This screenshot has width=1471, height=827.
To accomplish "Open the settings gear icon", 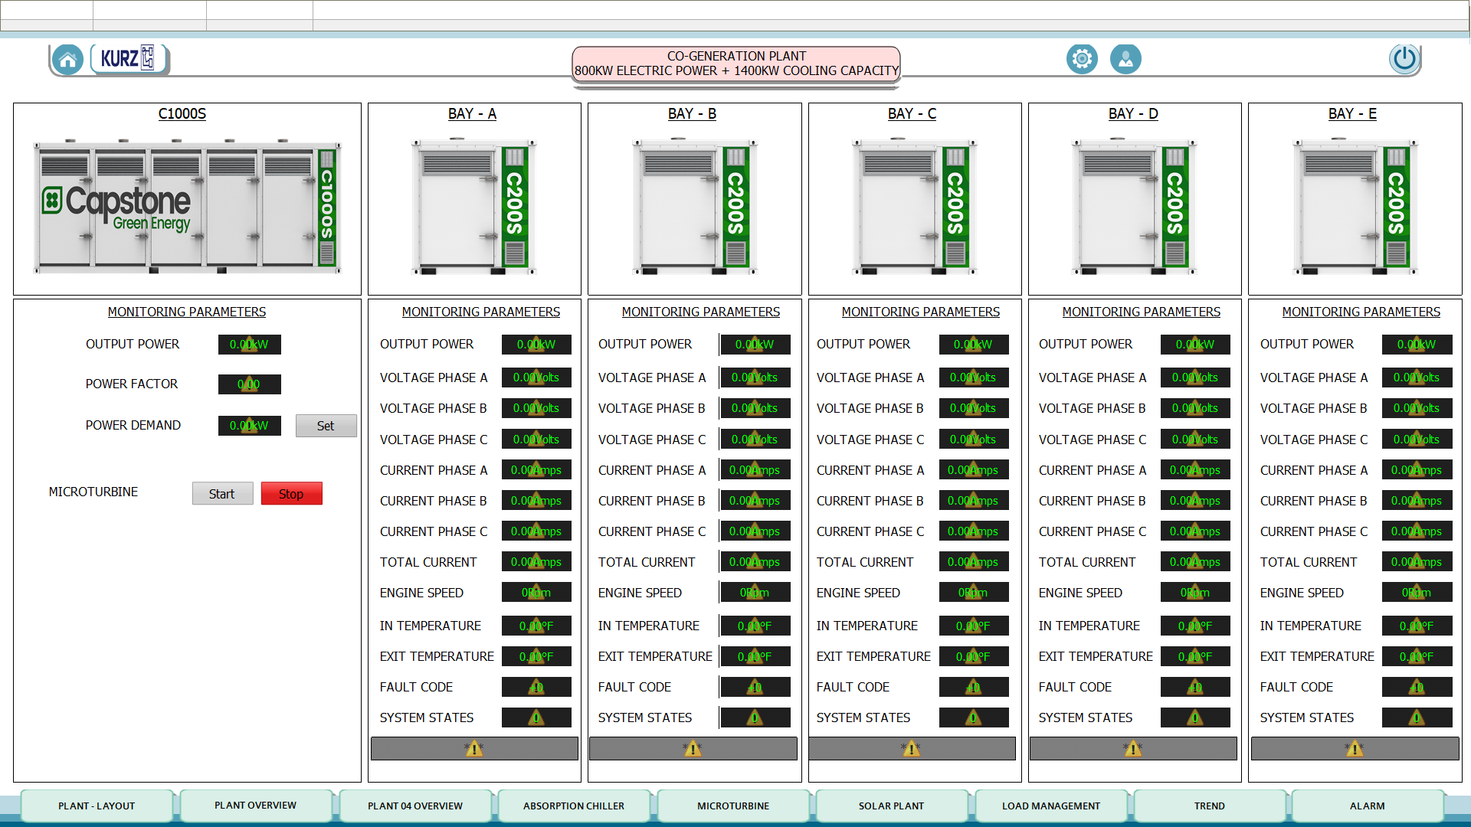I will 1082,58.
